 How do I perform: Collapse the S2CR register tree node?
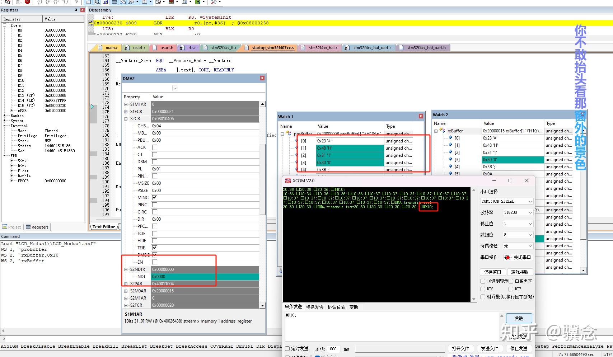(126, 119)
